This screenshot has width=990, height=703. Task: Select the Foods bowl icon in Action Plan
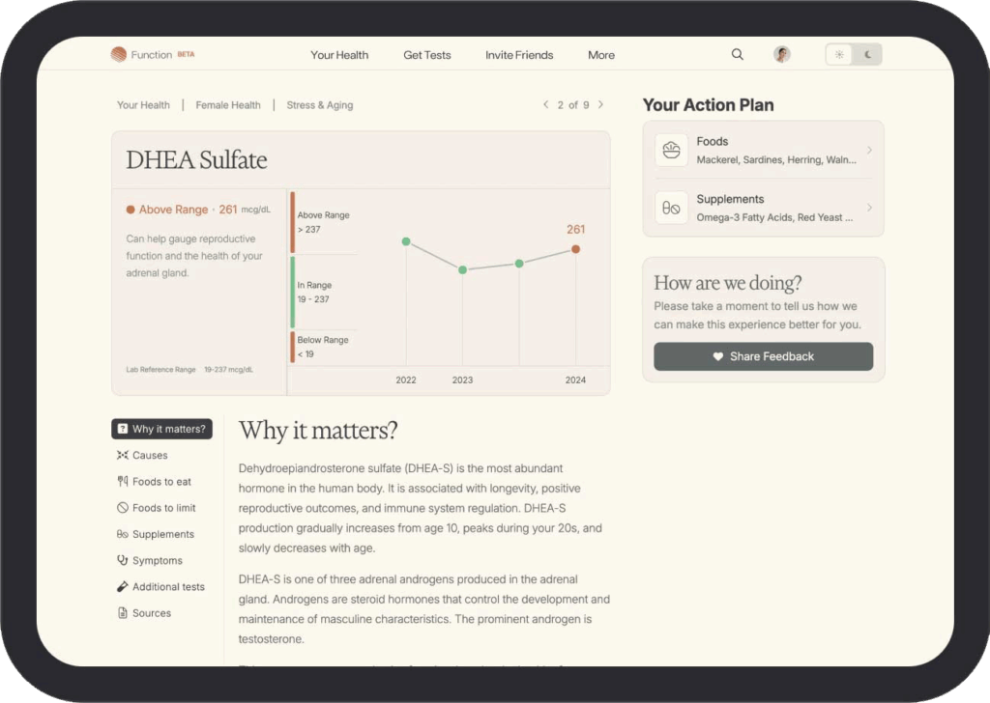pyautogui.click(x=671, y=150)
